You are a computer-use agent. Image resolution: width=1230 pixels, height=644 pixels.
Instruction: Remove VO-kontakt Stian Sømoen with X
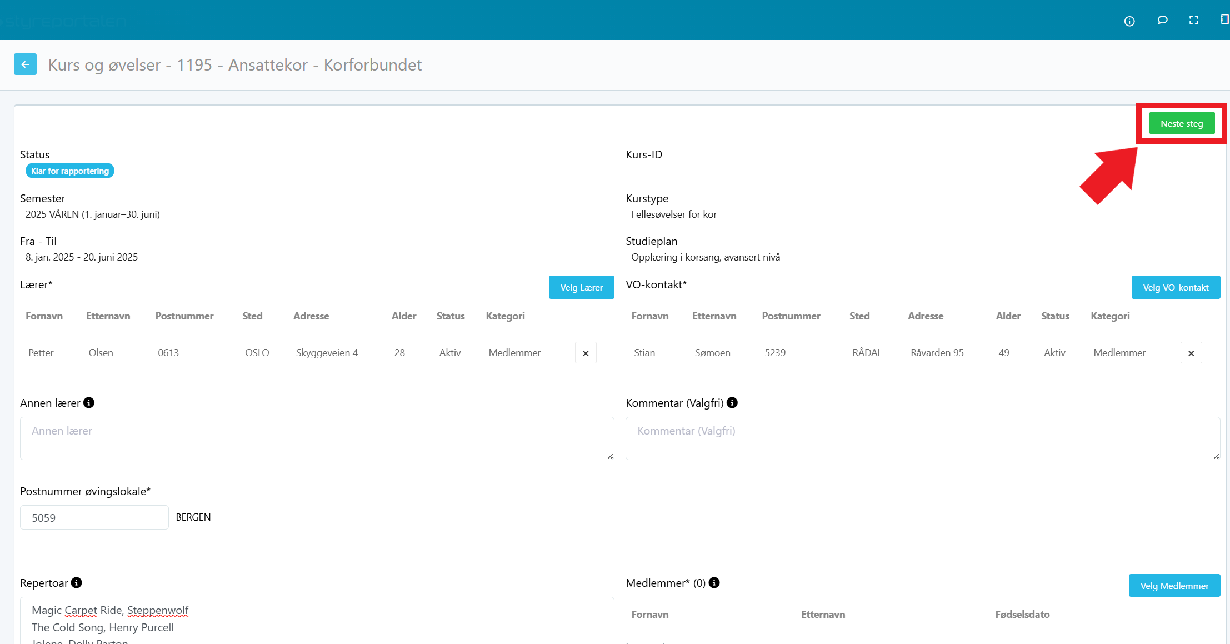click(x=1191, y=353)
